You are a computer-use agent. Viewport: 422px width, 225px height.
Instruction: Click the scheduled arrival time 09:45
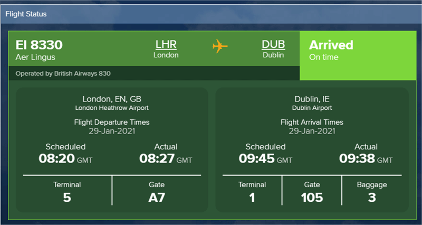click(x=256, y=158)
